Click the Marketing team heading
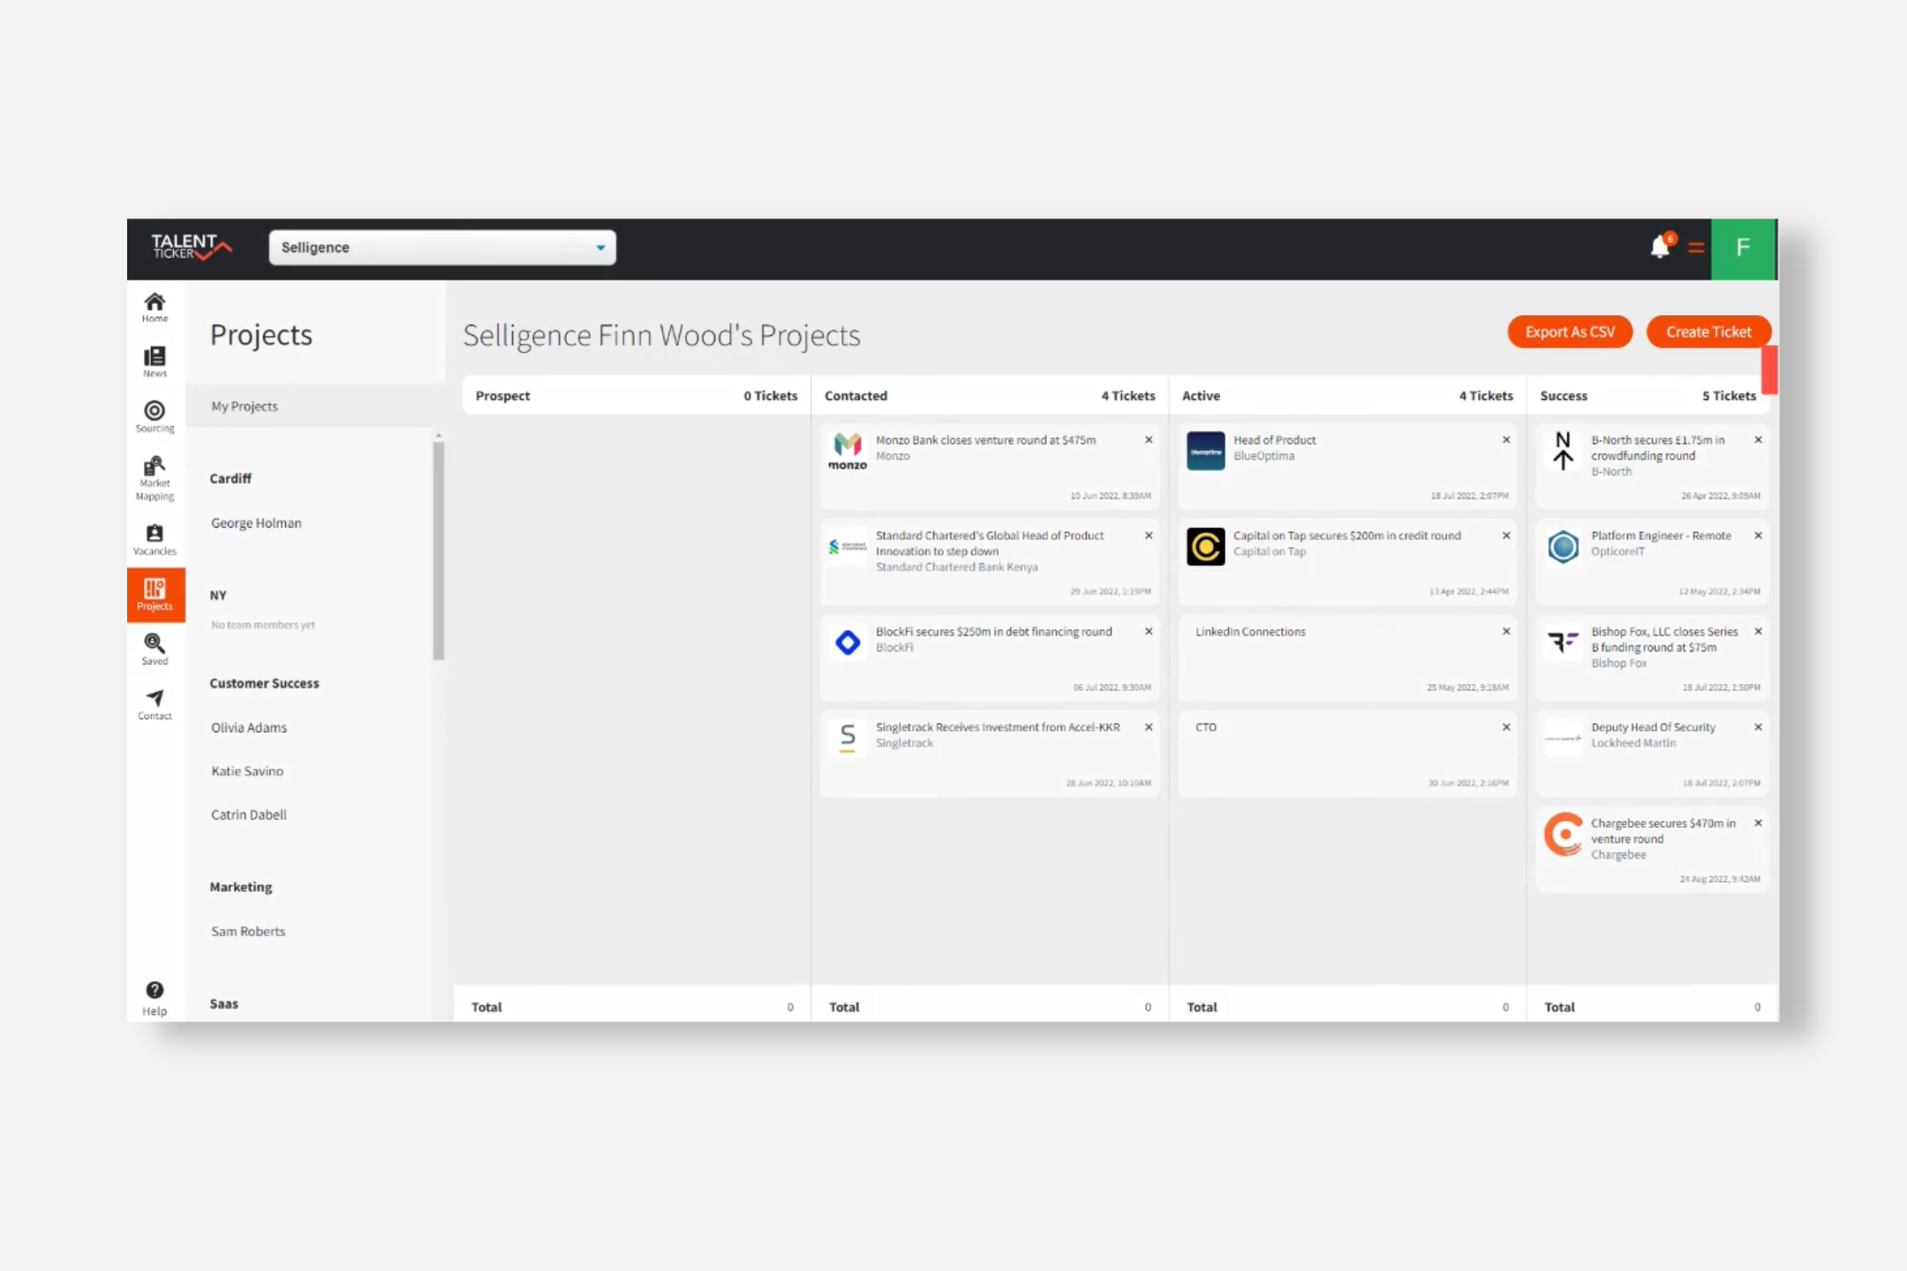Viewport: 1907px width, 1271px height. [x=241, y=887]
